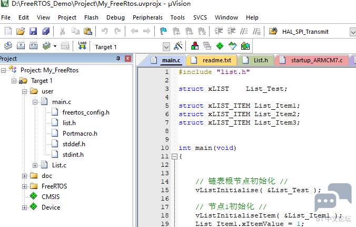Open the HAL_SPI_Transmit find dropdown arrow
The height and width of the screenshot is (227, 356).
(x=353, y=32)
